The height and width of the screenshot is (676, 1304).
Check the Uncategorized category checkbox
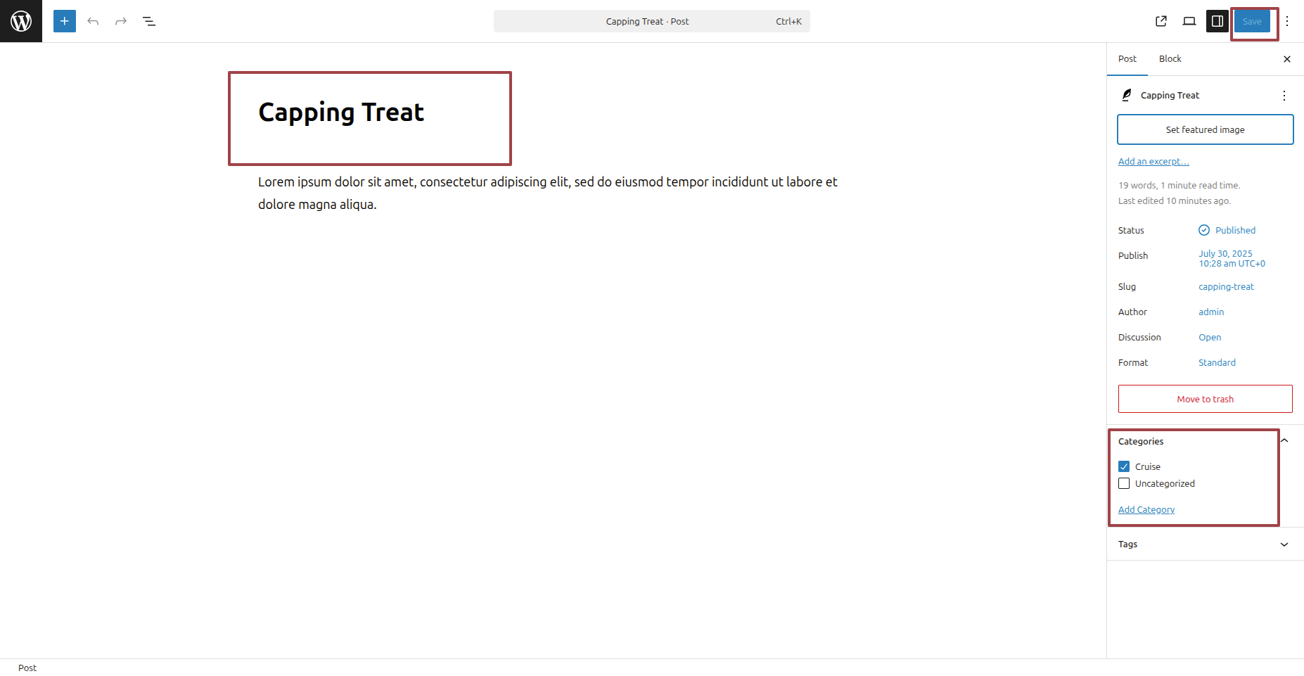[x=1124, y=483]
